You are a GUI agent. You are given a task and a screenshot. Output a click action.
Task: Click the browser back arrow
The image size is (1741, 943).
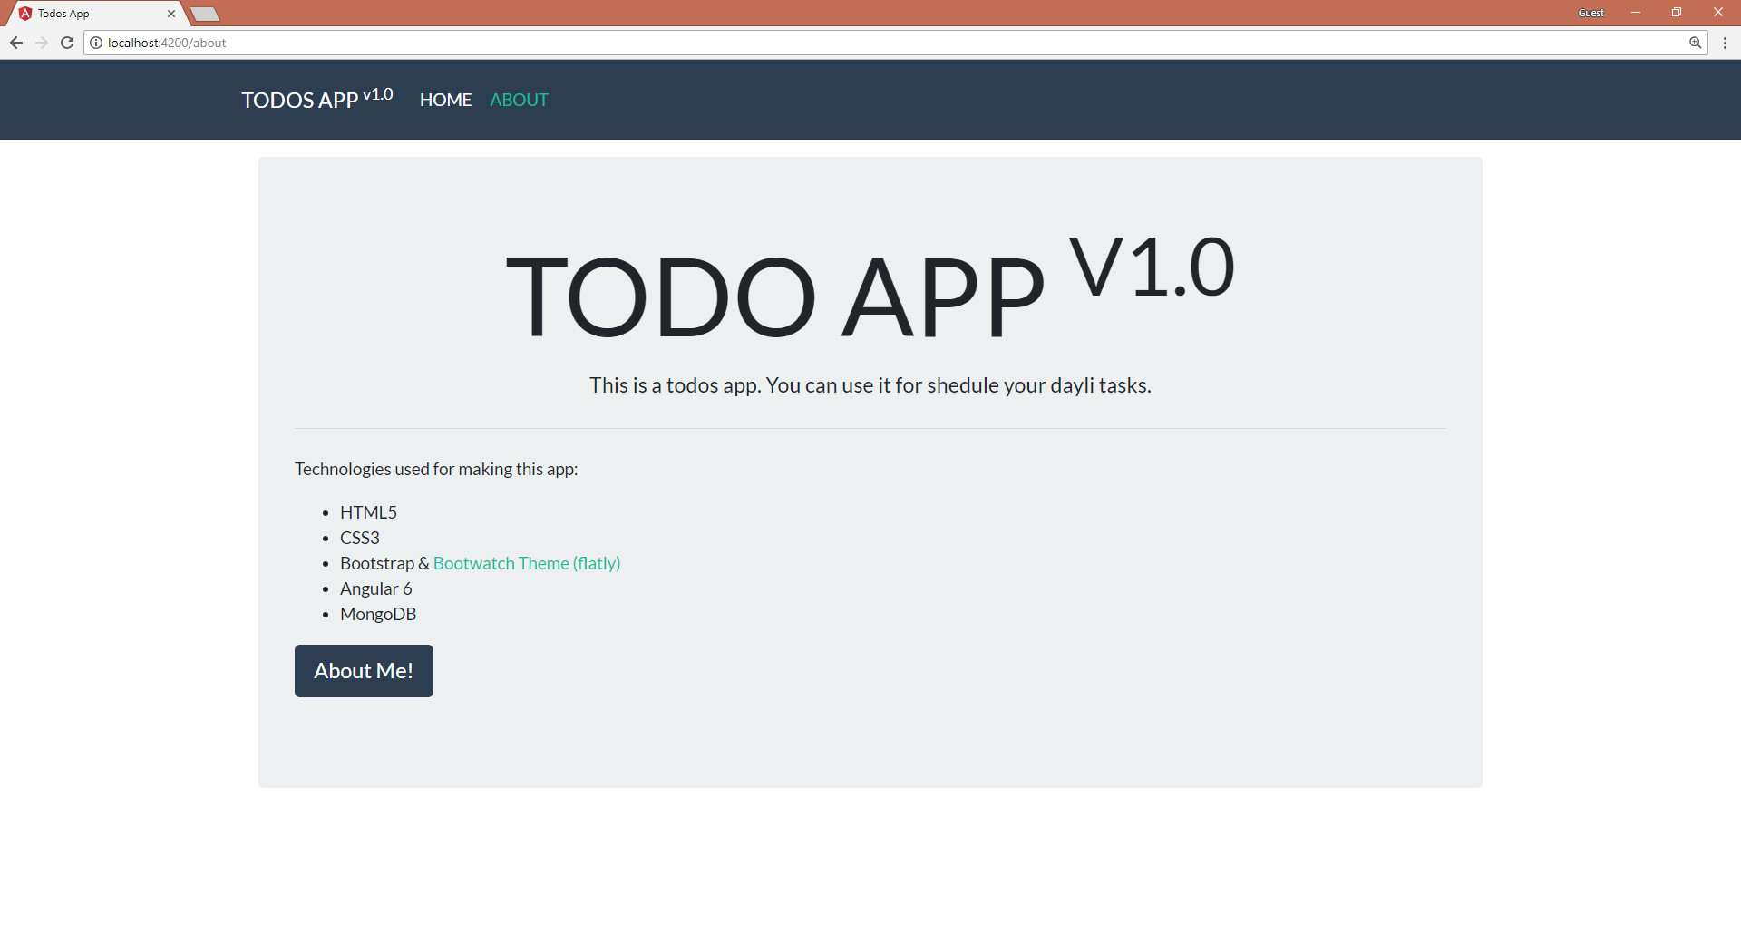coord(16,43)
